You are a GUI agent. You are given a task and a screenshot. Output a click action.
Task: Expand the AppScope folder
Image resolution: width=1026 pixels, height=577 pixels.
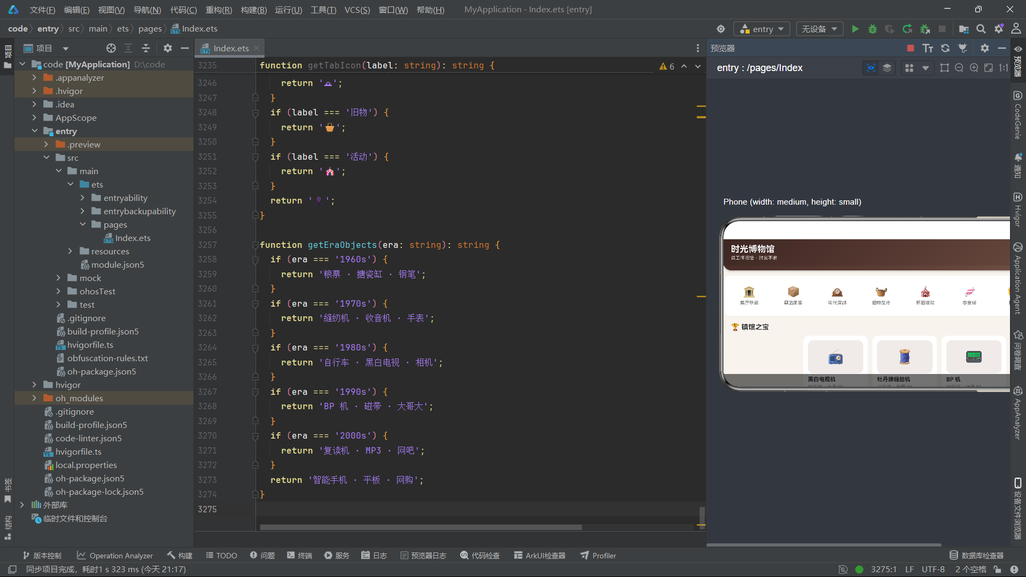coord(34,118)
